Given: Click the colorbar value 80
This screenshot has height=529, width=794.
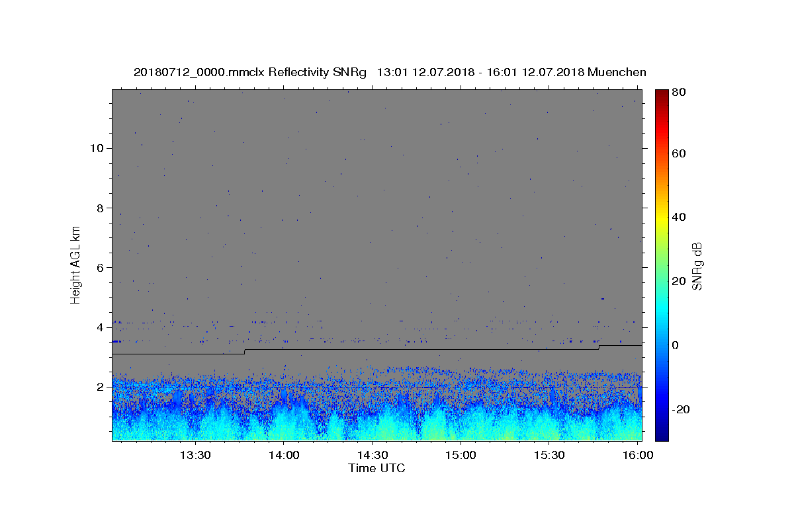Looking at the screenshot, I should click(679, 92).
